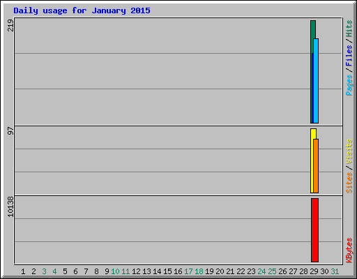
Task: Click day label '8' on the axis
Action: coord(96,271)
